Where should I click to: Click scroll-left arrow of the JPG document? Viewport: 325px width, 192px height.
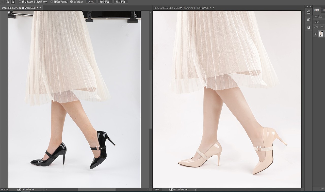(46, 189)
